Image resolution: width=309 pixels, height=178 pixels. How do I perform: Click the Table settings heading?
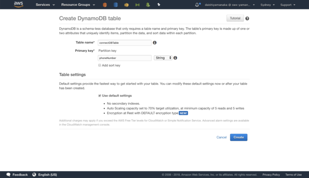click(x=72, y=75)
